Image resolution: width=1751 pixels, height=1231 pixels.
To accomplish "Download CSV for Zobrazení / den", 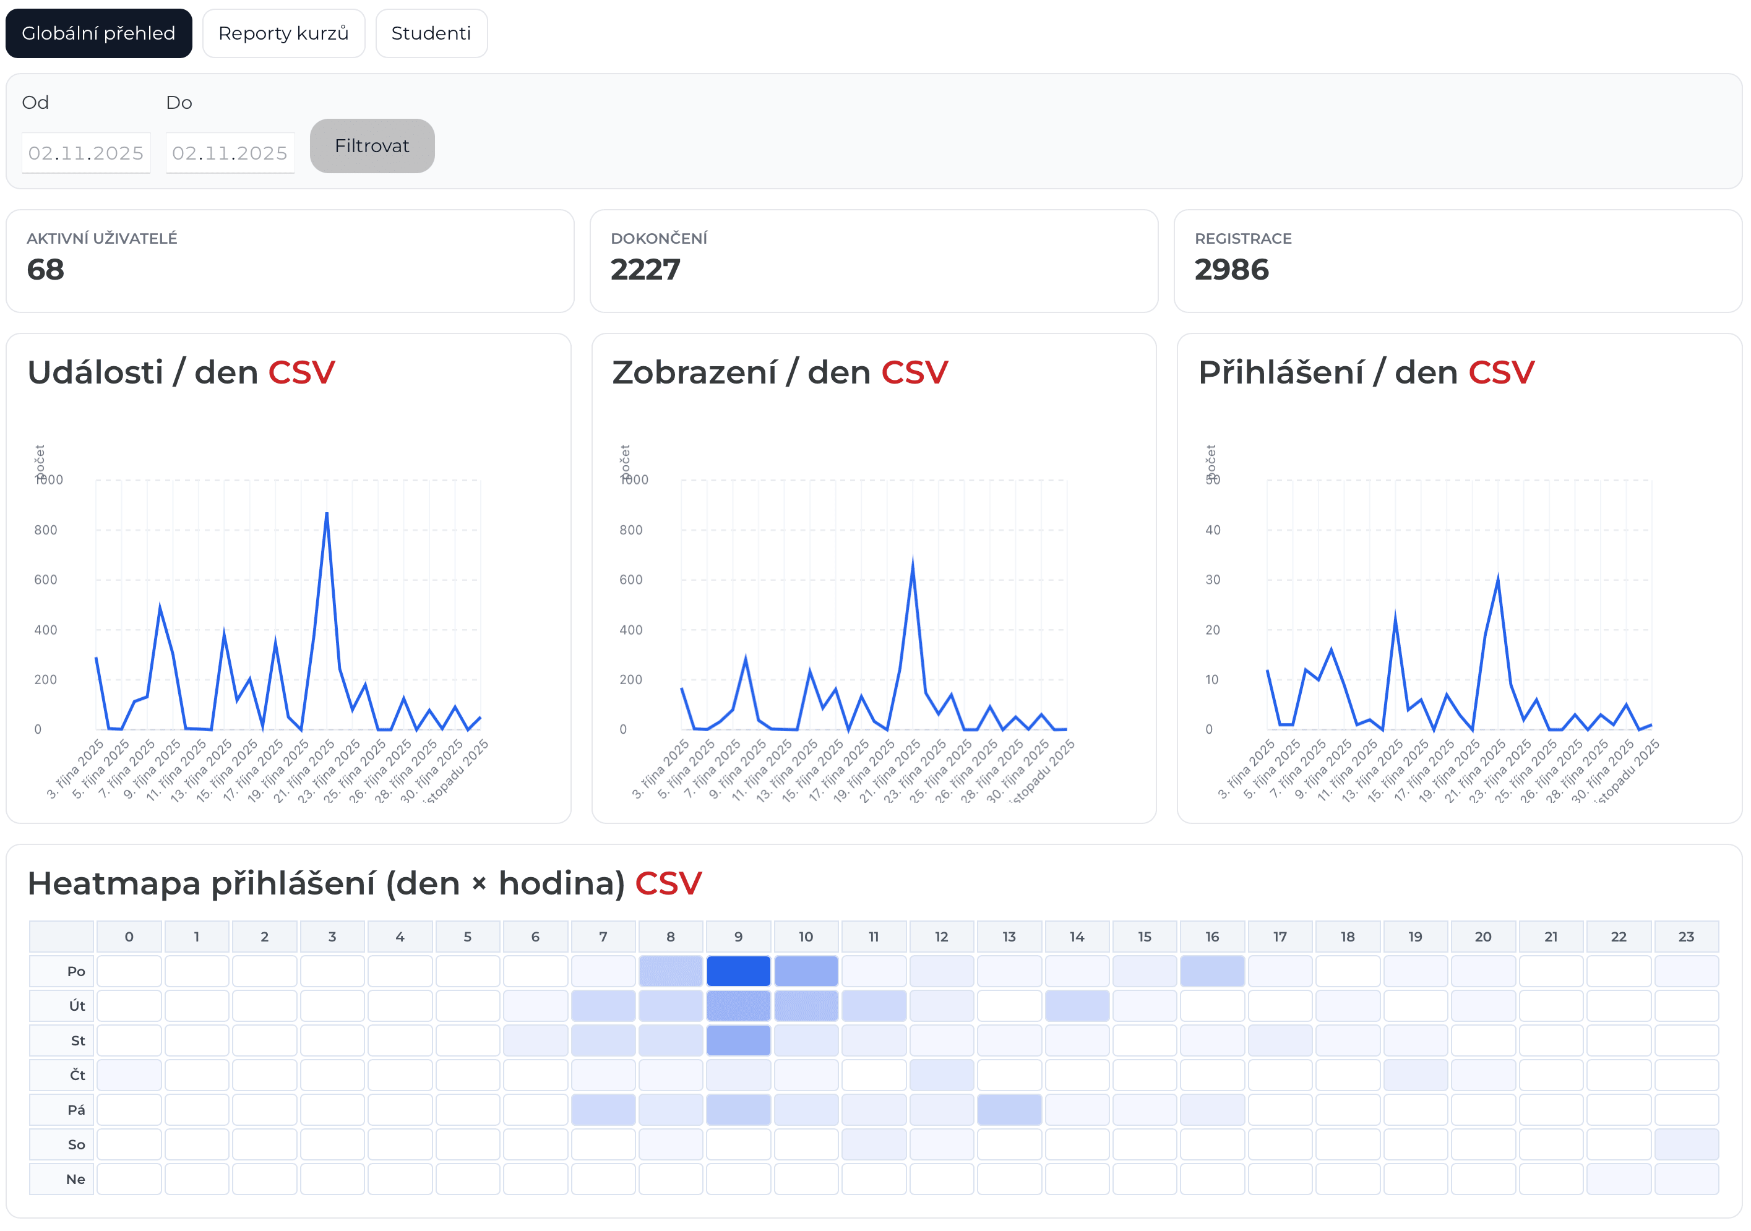I will coord(914,373).
